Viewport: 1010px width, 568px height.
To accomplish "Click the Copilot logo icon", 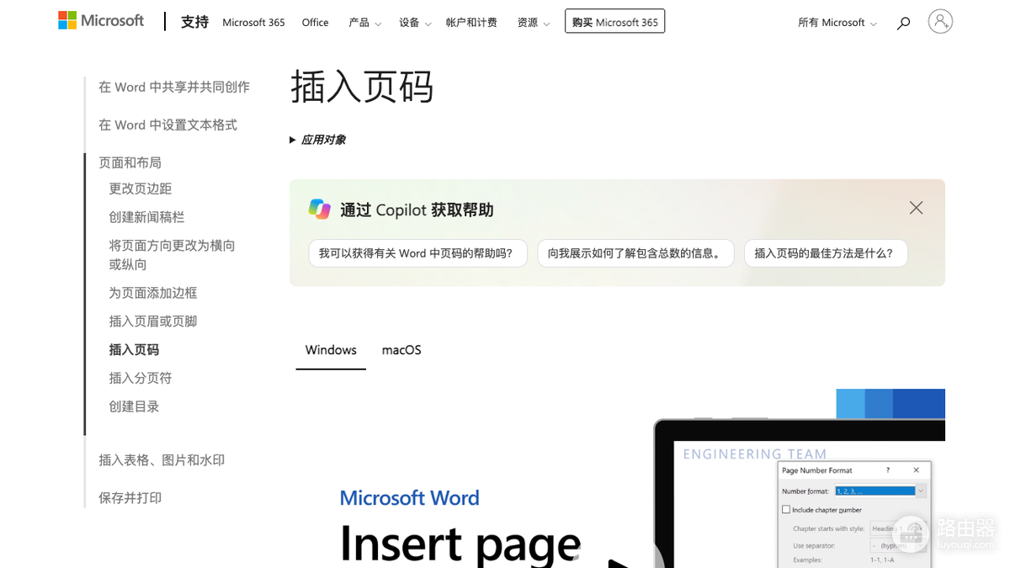I will (319, 209).
